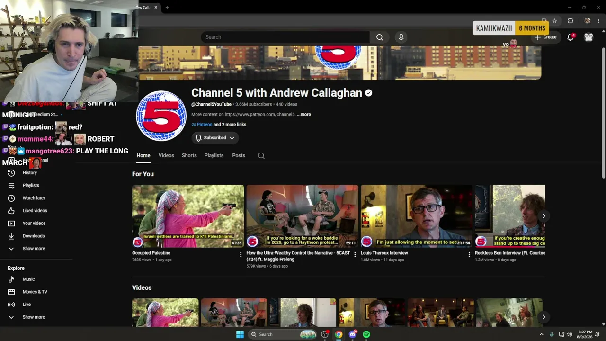Open How the Ultra-Wealthy Control the Narrative title
The width and height of the screenshot is (606, 341).
pos(298,256)
